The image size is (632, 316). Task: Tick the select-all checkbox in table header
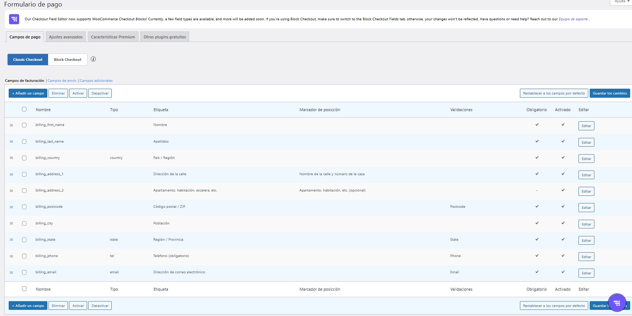point(24,109)
